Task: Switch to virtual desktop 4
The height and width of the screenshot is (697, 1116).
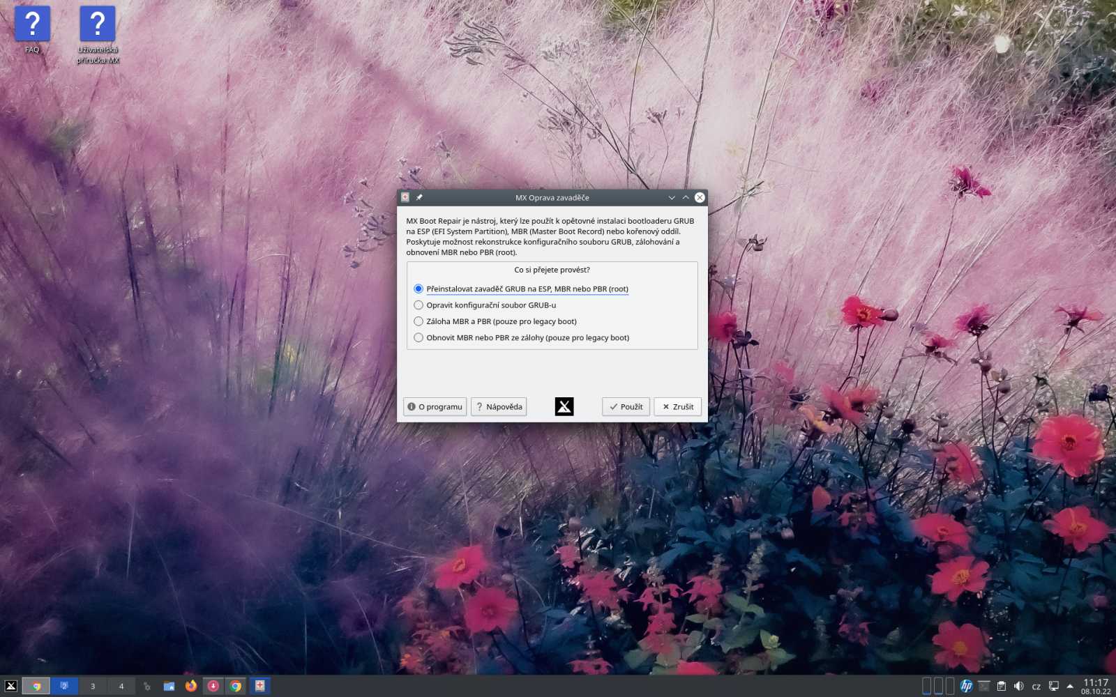Action: 121,686
